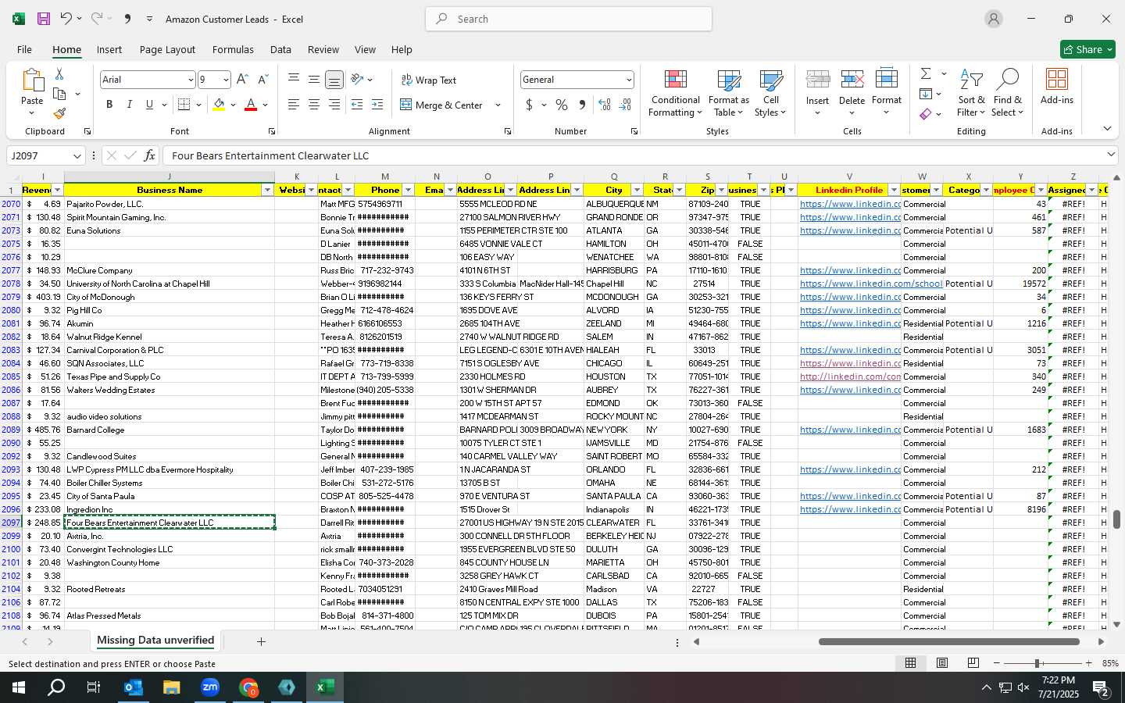Toggle align right for cell text
The height and width of the screenshot is (703, 1125).
click(x=334, y=105)
